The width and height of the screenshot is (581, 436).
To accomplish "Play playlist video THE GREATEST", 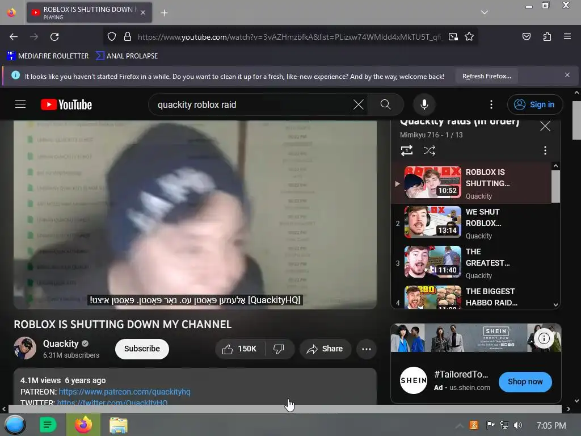I will point(471,262).
